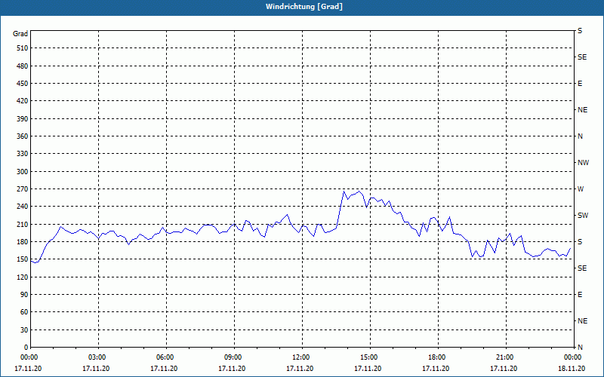The height and width of the screenshot is (377, 604).
Task: Click the N compass label beside 360 gridline
Action: [x=580, y=136]
